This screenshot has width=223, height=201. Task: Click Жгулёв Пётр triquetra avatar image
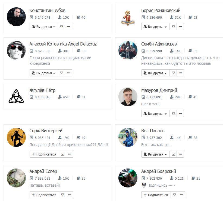pos(16,96)
